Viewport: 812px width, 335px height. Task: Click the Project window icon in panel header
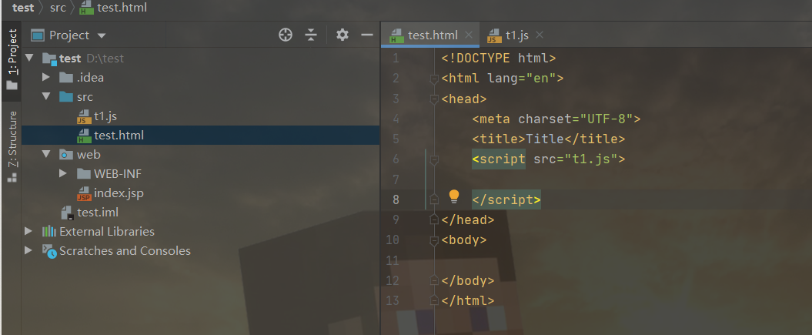coord(38,35)
